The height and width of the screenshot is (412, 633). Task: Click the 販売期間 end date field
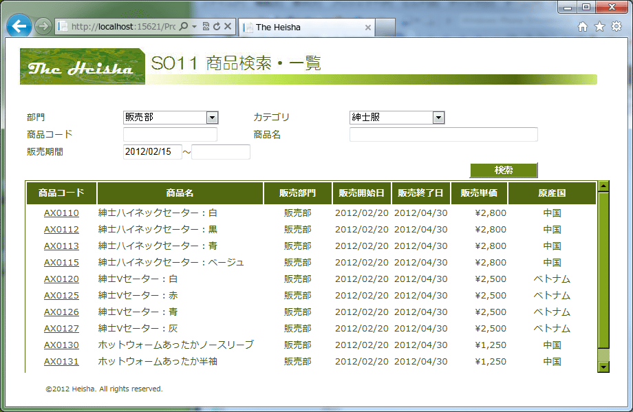click(221, 152)
